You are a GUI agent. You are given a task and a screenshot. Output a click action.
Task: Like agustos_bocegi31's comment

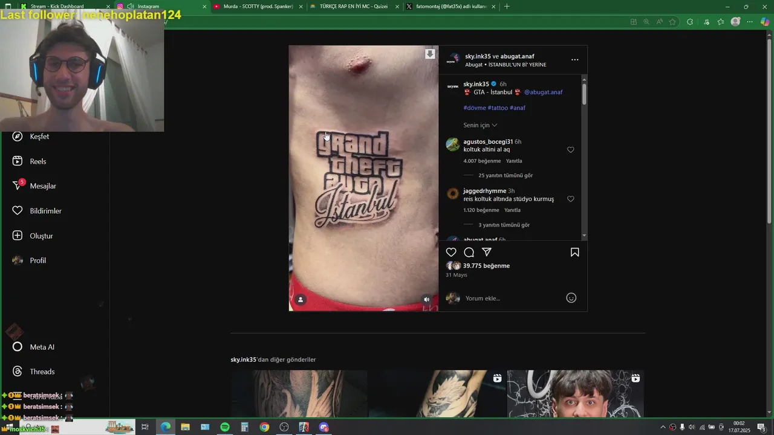click(x=571, y=150)
